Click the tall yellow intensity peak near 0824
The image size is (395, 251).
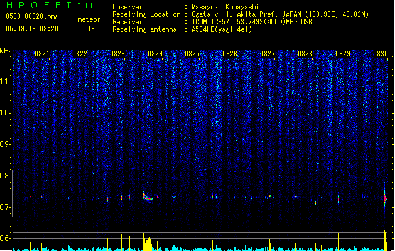[x=148, y=242]
